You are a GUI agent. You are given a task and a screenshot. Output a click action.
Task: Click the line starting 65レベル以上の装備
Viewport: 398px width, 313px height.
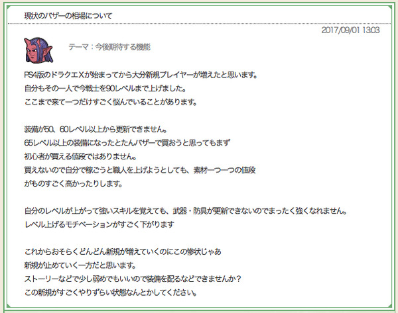coord(127,143)
